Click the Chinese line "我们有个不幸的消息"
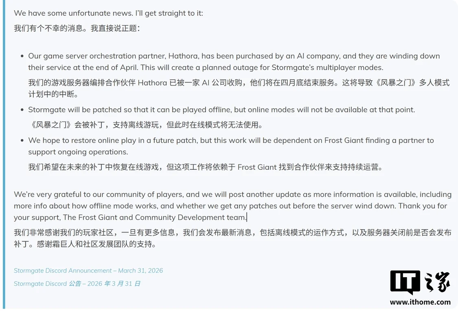Image resolution: width=458 pixels, height=311 pixels. 77,28
